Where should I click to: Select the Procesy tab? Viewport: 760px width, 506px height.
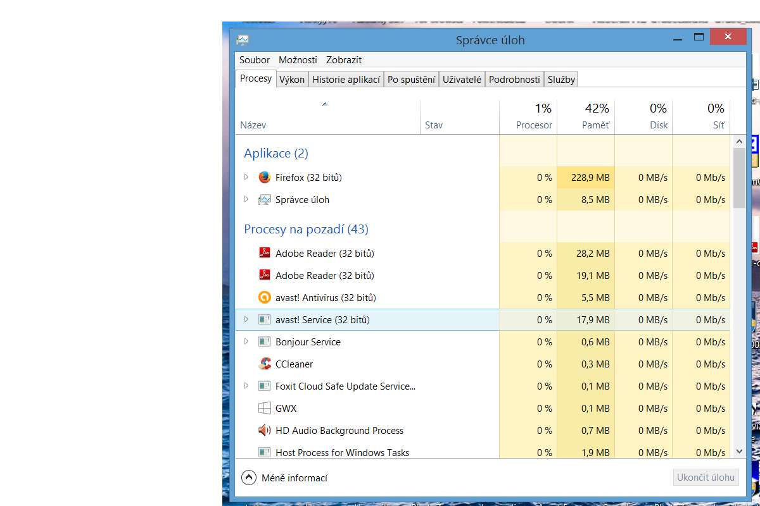tap(256, 78)
